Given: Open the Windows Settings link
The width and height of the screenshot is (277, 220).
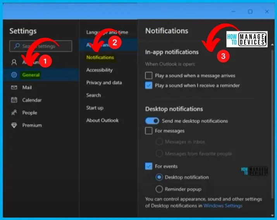Looking at the screenshot, I should coord(223,206).
